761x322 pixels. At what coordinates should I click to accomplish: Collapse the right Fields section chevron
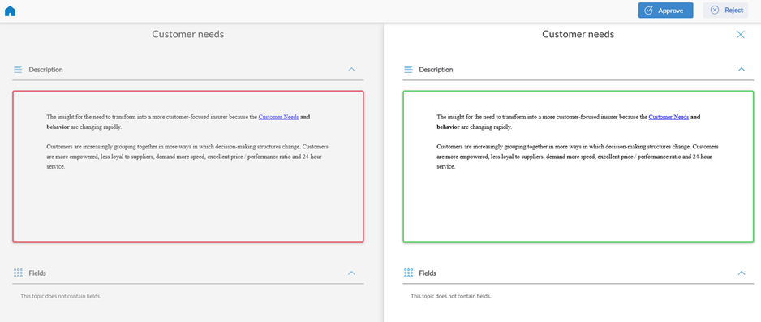click(741, 273)
